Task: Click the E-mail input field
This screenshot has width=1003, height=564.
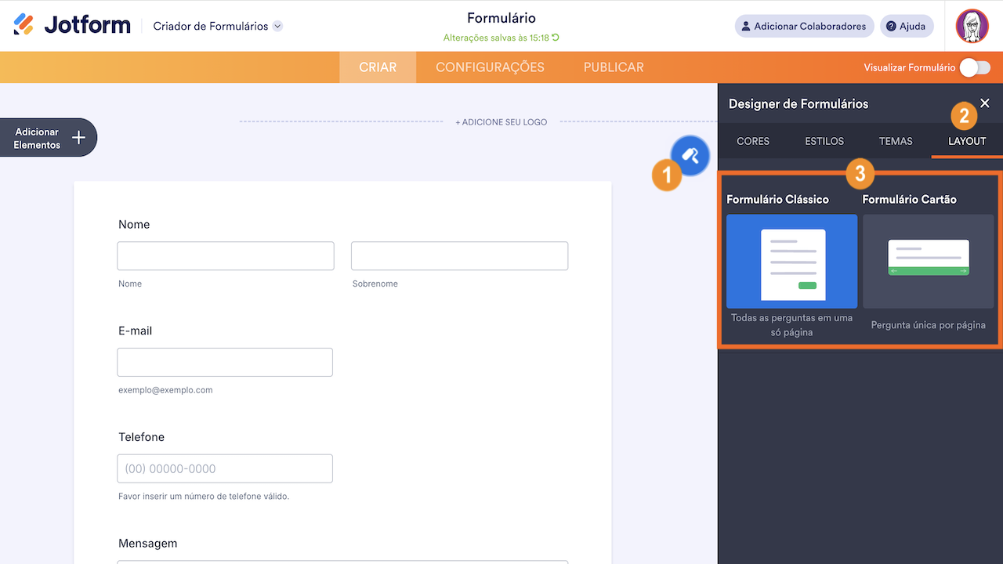Action: click(225, 362)
